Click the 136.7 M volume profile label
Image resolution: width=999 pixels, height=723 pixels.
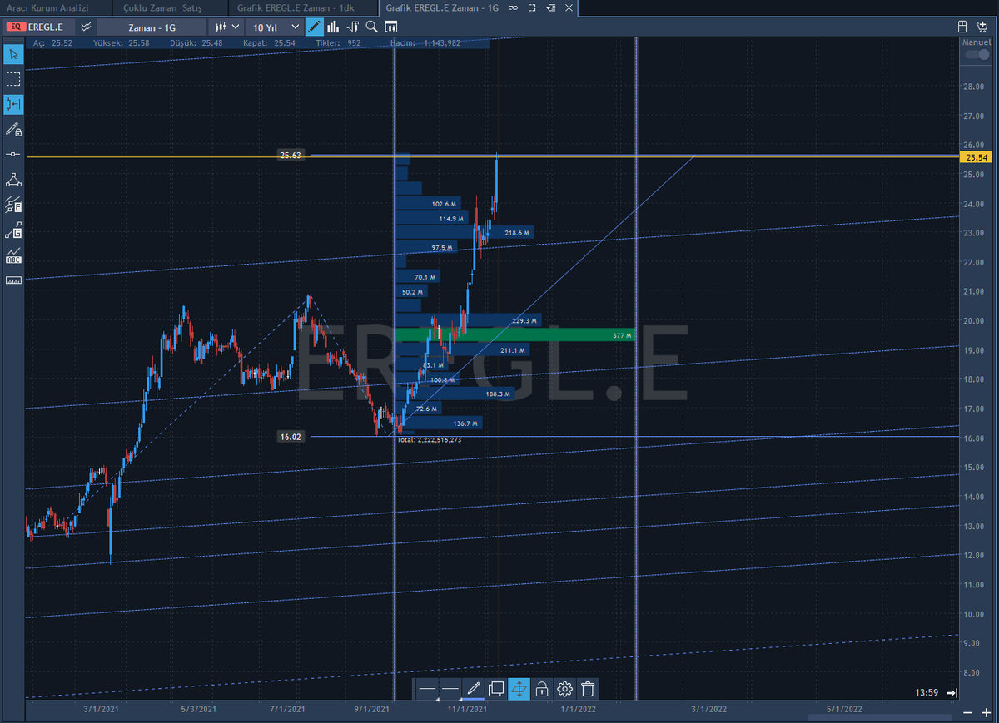pyautogui.click(x=465, y=423)
